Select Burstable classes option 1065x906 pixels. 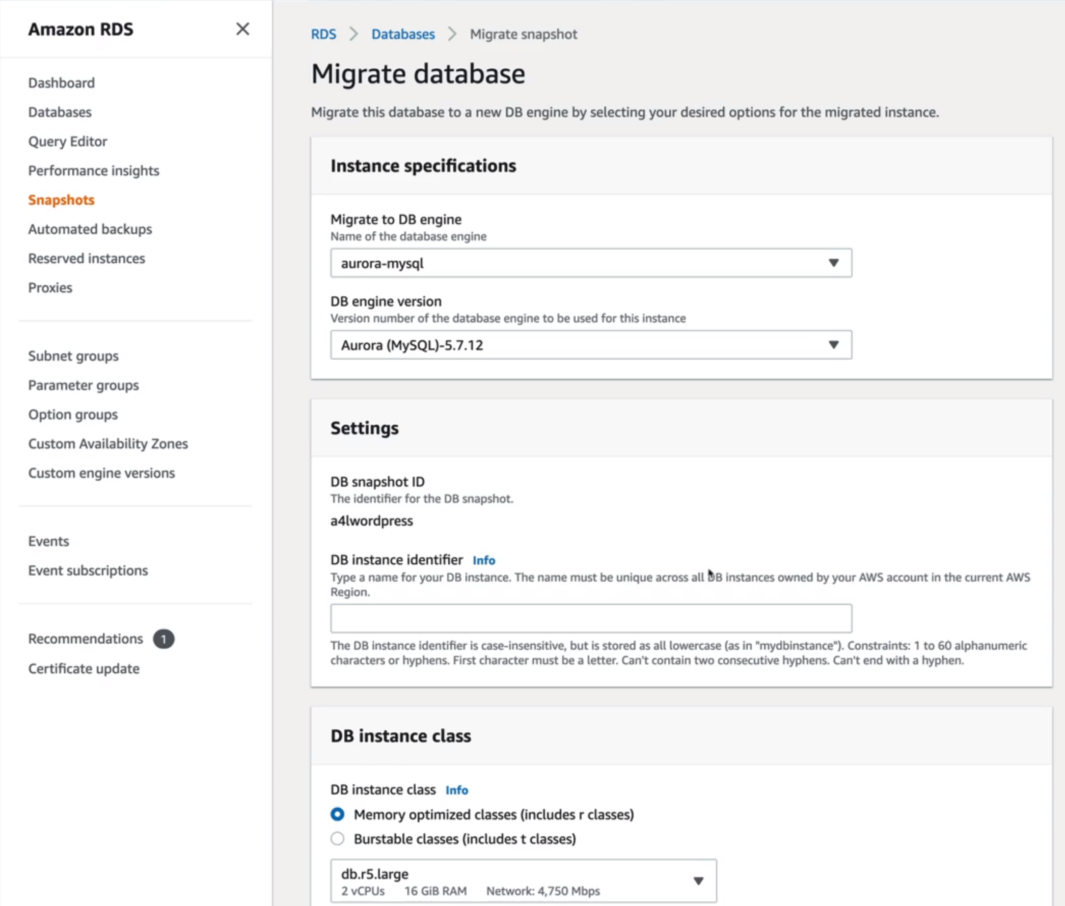[338, 839]
